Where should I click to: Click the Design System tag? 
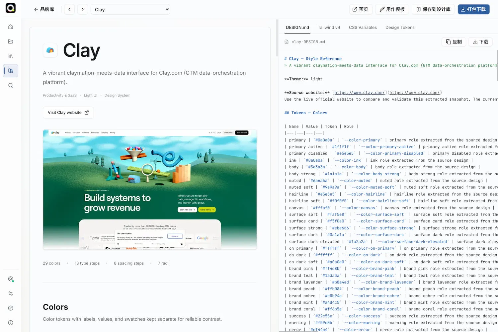[117, 95]
